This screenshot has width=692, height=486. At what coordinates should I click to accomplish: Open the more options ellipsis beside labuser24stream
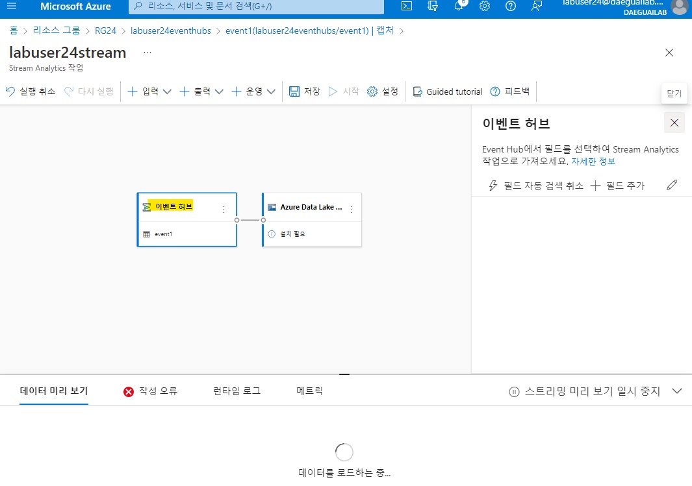coord(147,53)
